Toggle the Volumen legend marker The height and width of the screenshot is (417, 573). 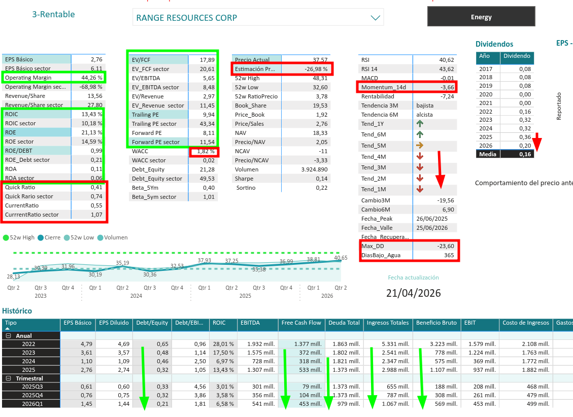point(100,238)
